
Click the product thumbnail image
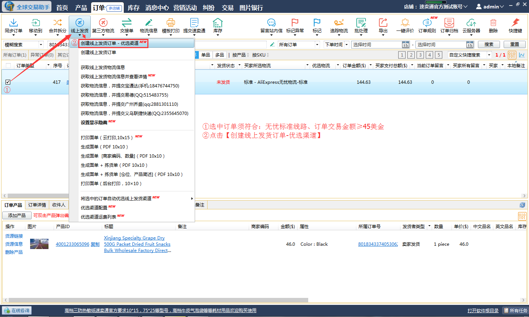39,244
